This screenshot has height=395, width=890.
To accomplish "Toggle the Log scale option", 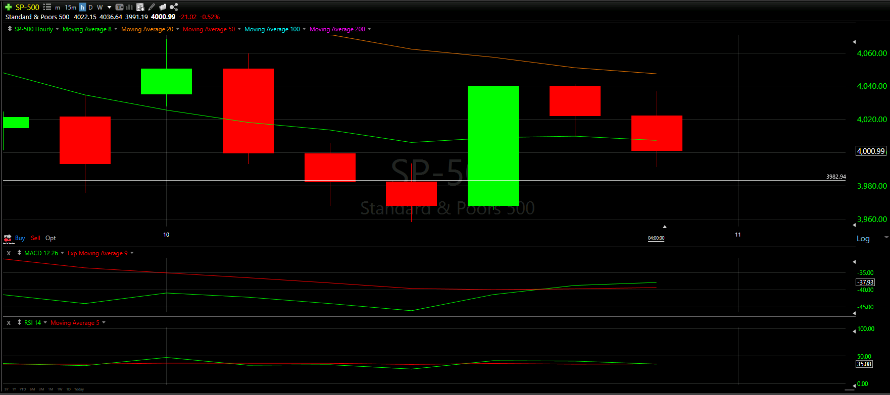I will tap(863, 239).
